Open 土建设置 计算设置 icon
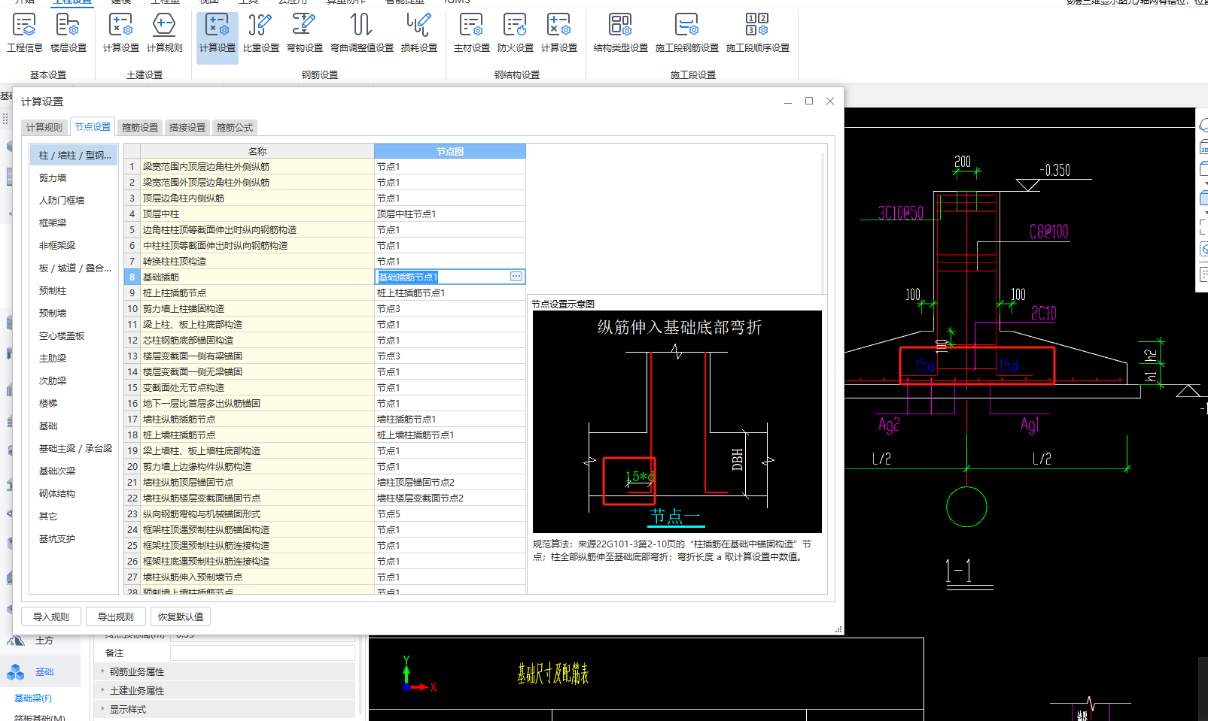This screenshot has height=721, width=1208. (120, 33)
